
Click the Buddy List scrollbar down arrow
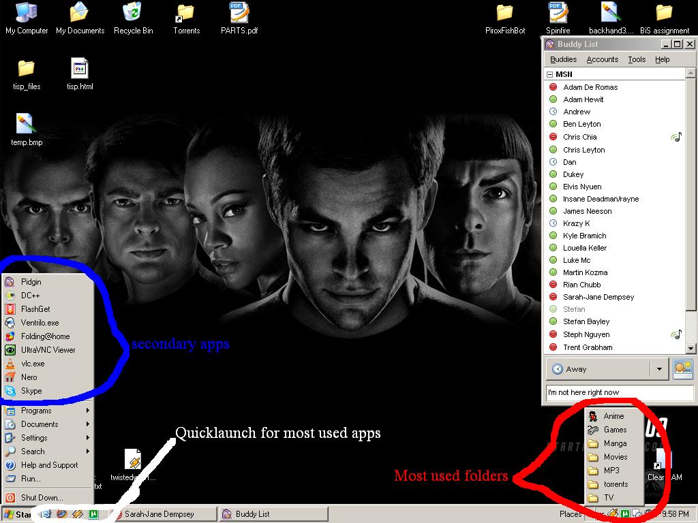(691, 349)
